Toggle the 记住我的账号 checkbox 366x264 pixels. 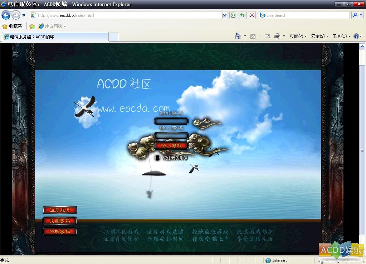pos(157,158)
